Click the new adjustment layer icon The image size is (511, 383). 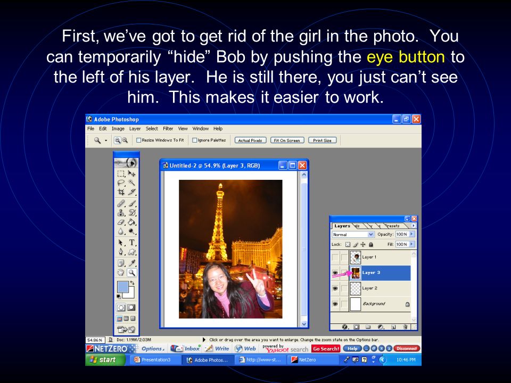coord(380,327)
